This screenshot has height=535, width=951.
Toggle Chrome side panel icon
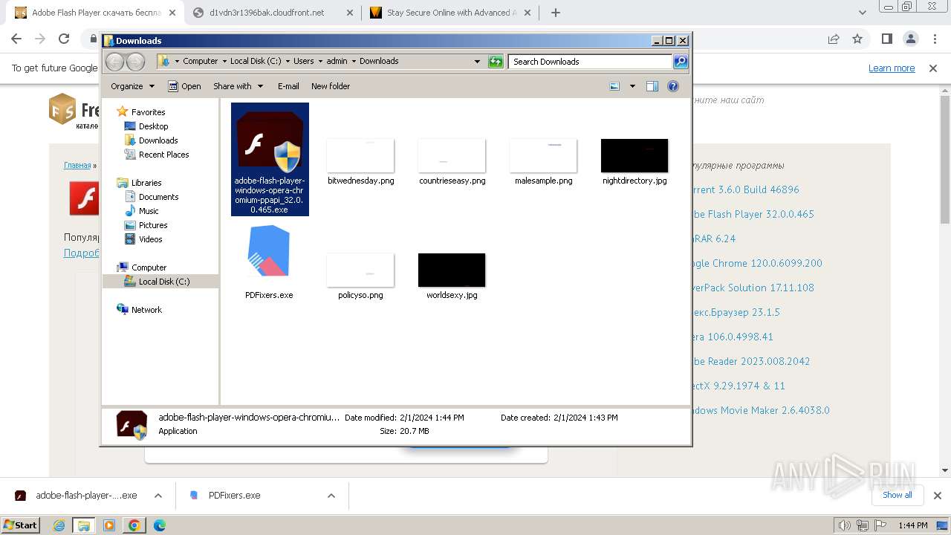pyautogui.click(x=886, y=39)
